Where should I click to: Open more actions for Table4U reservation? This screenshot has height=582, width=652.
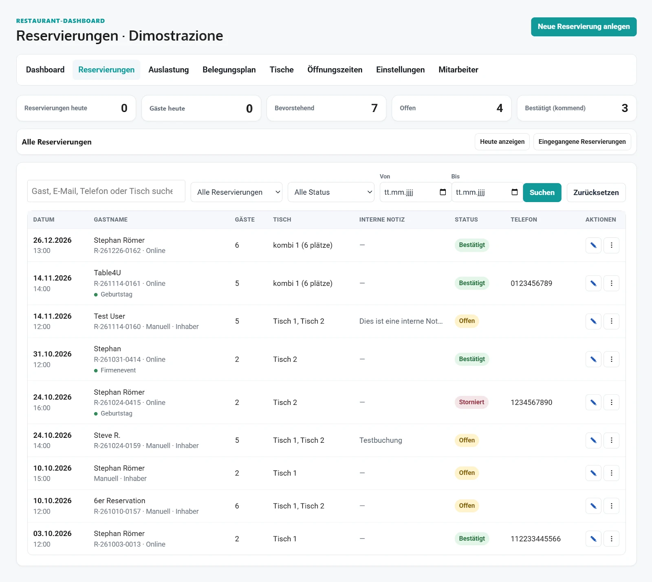point(611,283)
